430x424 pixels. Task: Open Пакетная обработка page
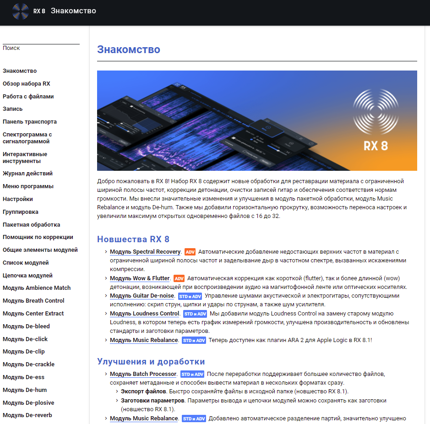click(31, 225)
